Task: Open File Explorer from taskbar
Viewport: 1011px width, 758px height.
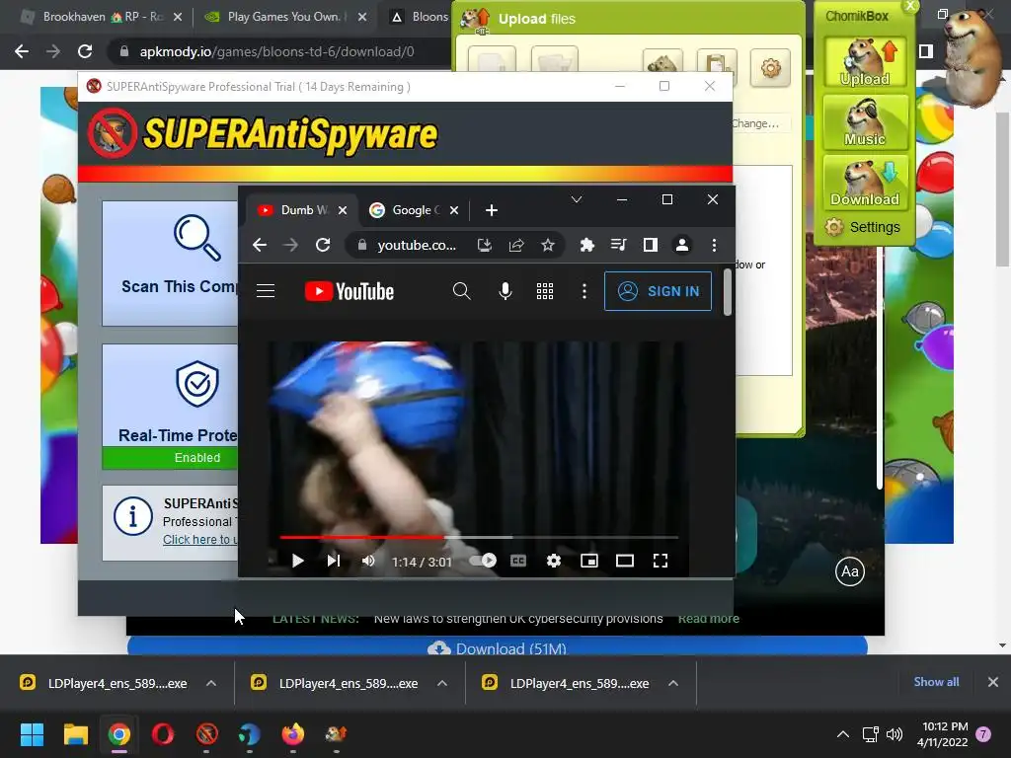Action: [75, 734]
